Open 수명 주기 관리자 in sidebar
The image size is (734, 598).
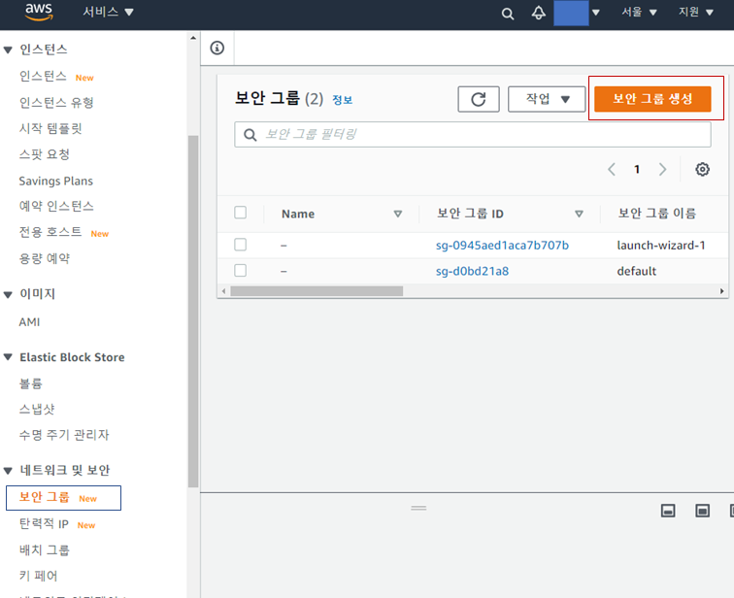coord(64,435)
